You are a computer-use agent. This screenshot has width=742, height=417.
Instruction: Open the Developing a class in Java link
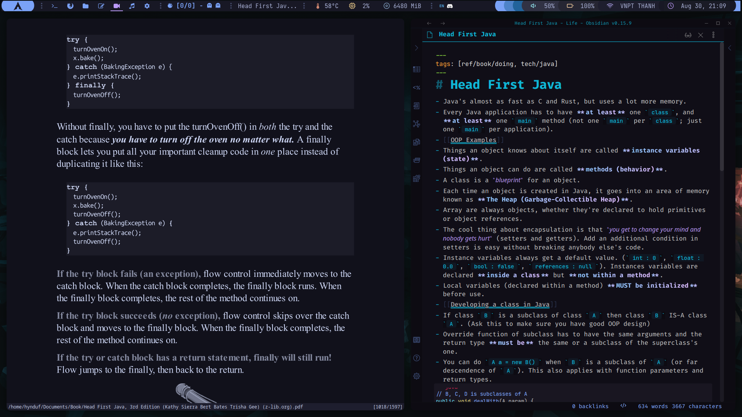(500, 305)
